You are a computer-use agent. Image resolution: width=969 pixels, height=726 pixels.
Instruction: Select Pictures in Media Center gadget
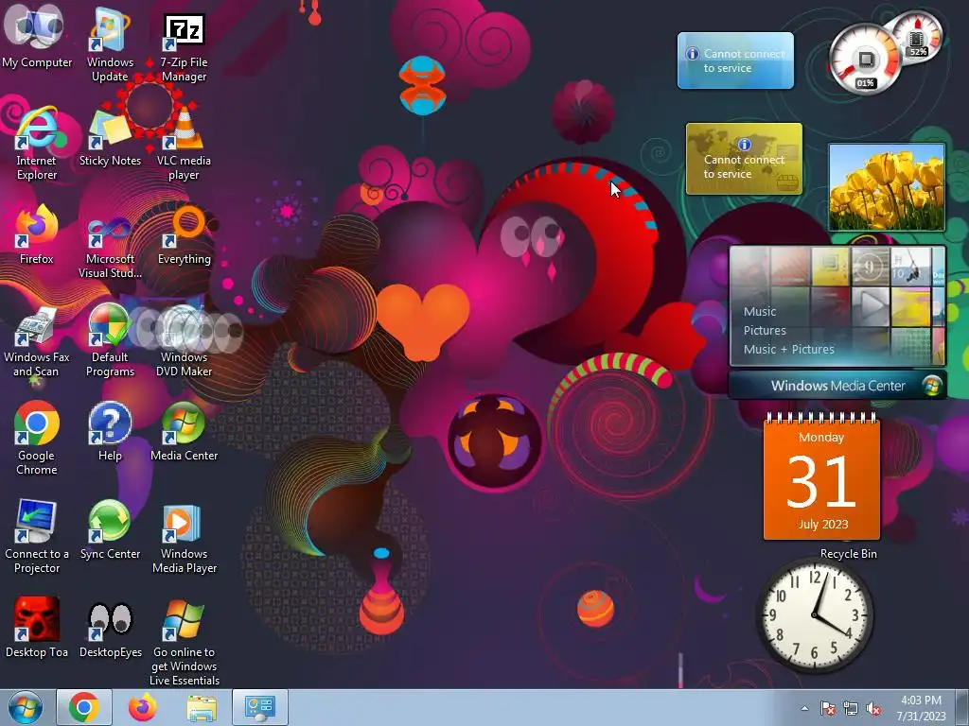[x=765, y=330]
